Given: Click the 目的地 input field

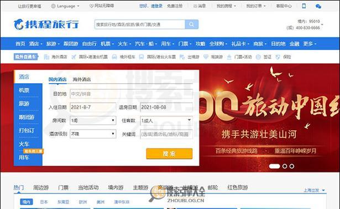Looking at the screenshot, I should click(x=131, y=94).
